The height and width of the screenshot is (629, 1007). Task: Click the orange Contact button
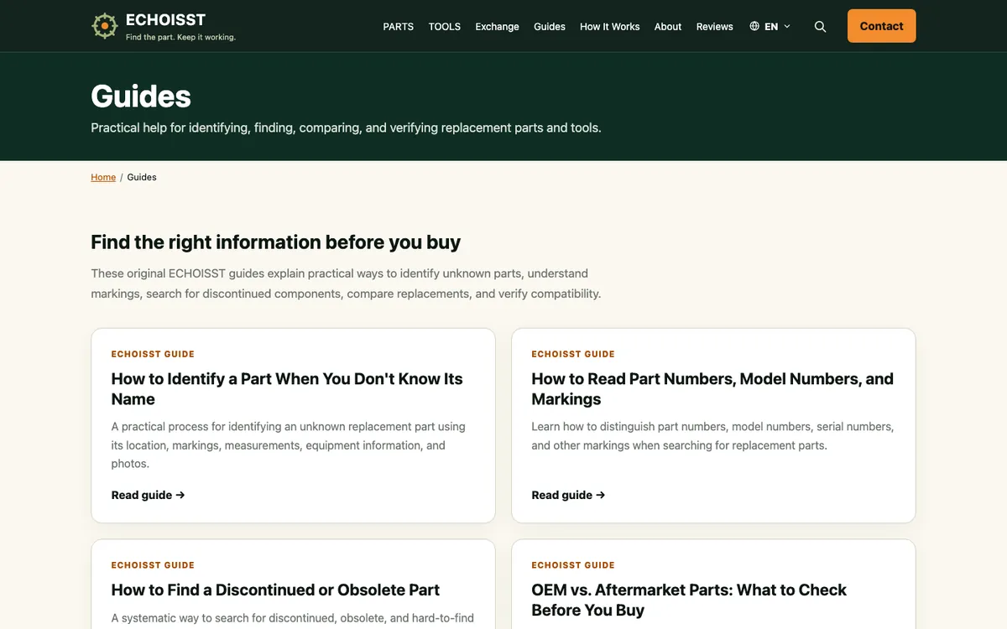tap(881, 26)
